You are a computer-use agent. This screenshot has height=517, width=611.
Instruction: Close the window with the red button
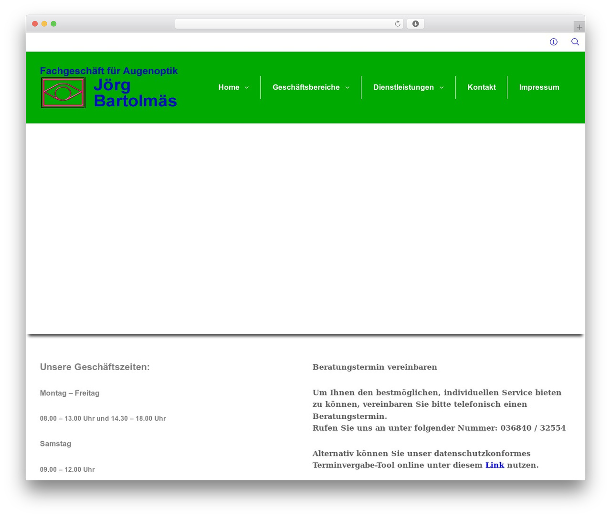(x=35, y=24)
